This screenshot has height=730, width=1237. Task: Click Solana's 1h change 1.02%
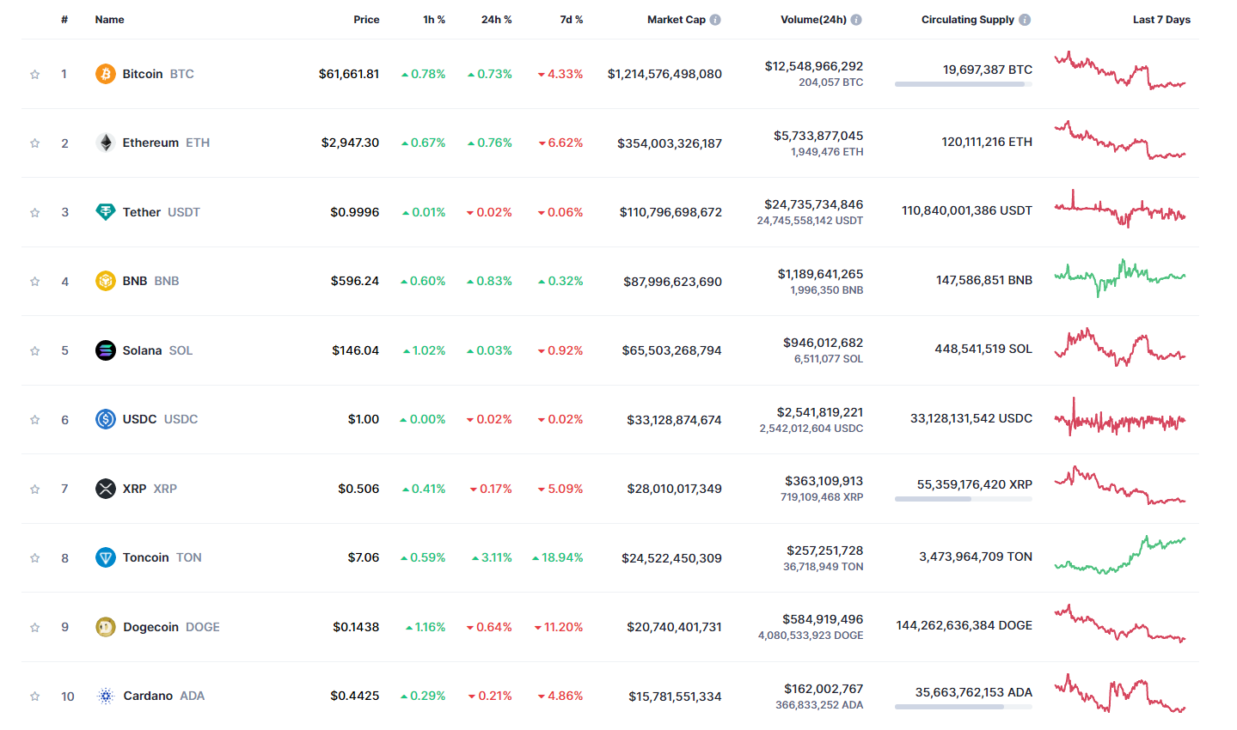point(425,350)
